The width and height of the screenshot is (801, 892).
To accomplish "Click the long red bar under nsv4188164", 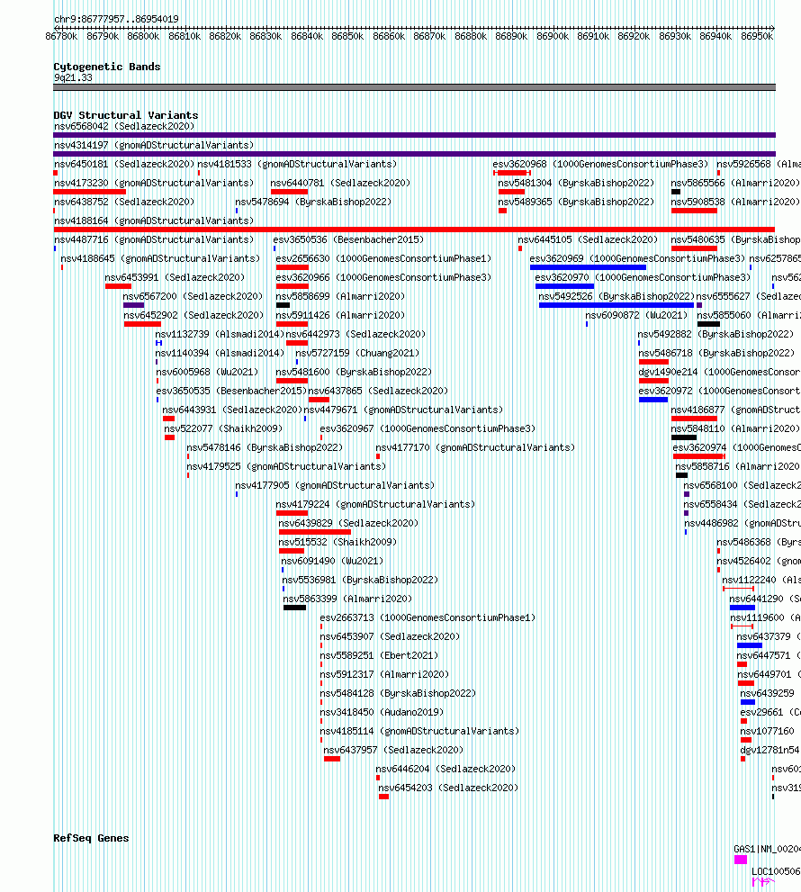I will click(x=414, y=230).
